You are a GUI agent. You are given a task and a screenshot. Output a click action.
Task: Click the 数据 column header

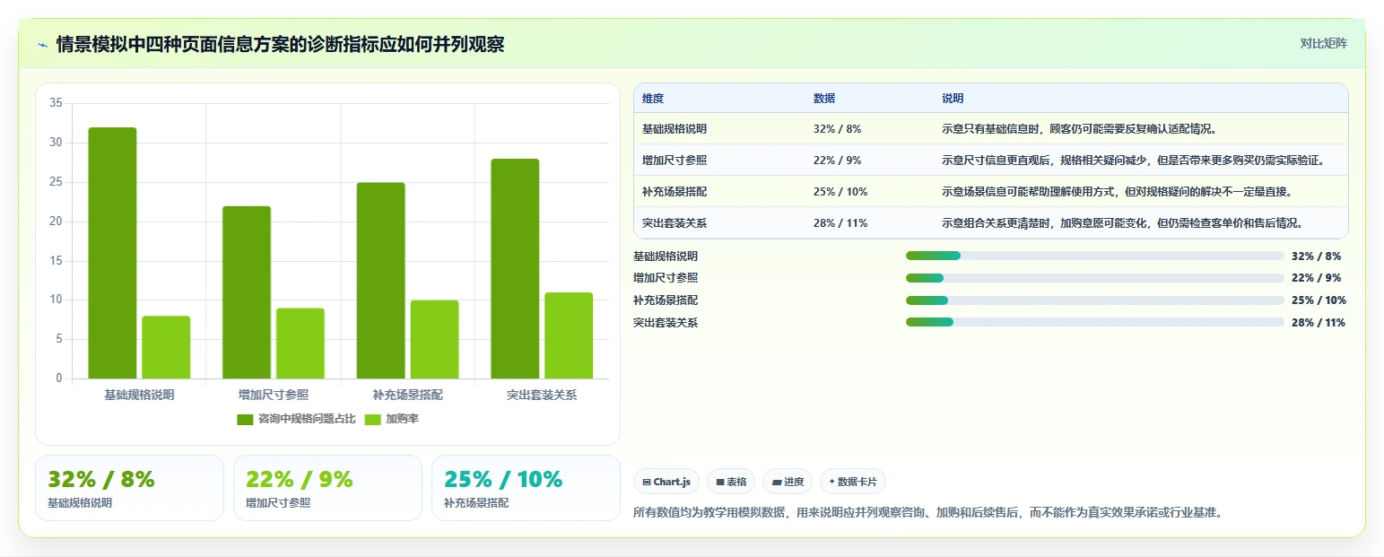point(824,98)
